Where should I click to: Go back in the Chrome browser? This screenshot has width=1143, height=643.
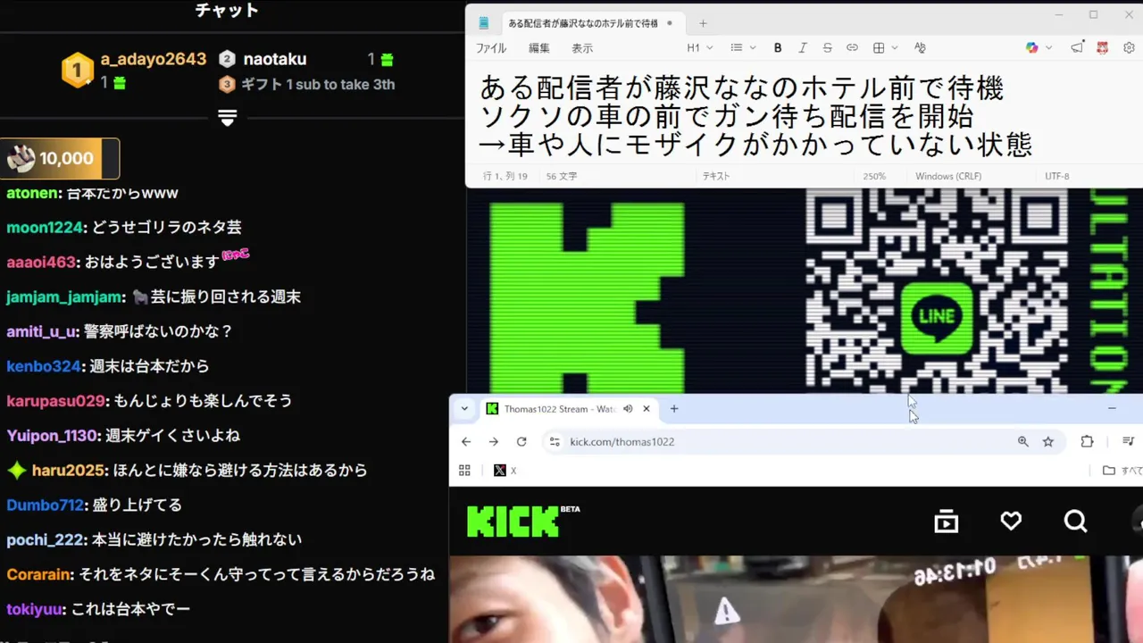pyautogui.click(x=466, y=441)
